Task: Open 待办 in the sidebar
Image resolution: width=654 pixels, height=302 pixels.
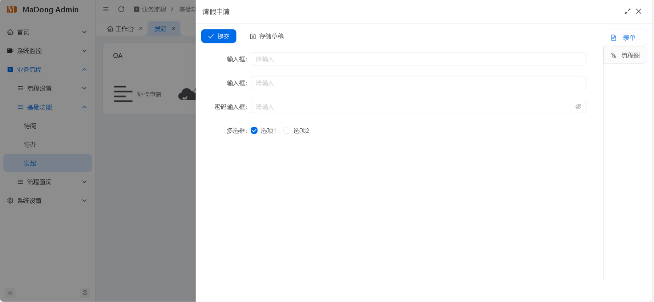Action: 30,145
